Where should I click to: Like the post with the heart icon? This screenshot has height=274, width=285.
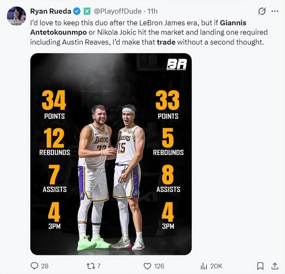tap(147, 266)
